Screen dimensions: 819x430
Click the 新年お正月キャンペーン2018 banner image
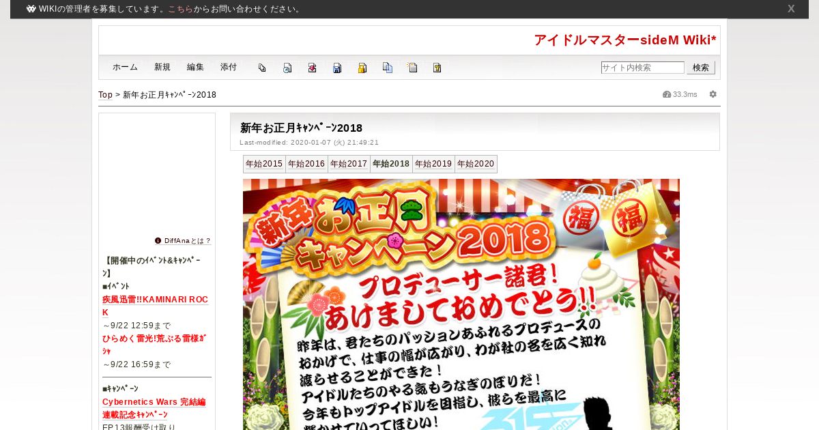(461, 304)
